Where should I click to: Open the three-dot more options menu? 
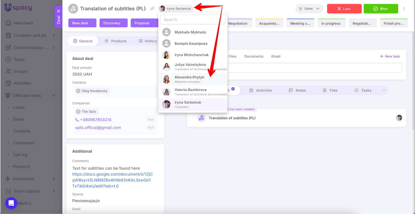pos(404,9)
